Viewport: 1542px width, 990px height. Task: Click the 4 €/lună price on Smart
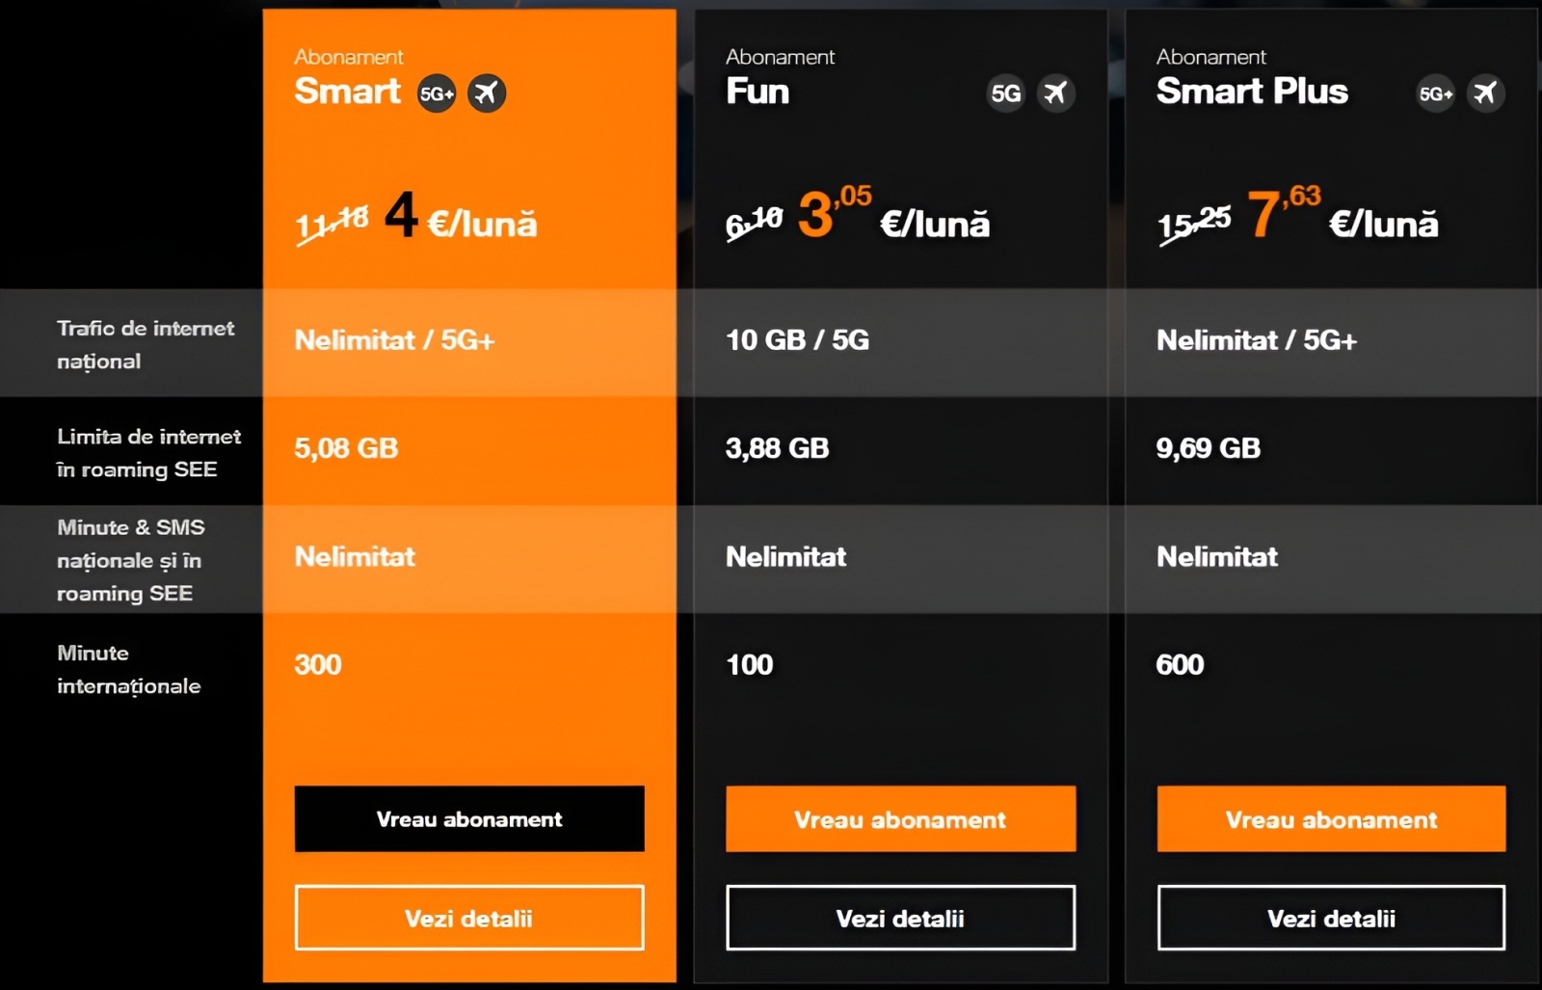tap(461, 218)
